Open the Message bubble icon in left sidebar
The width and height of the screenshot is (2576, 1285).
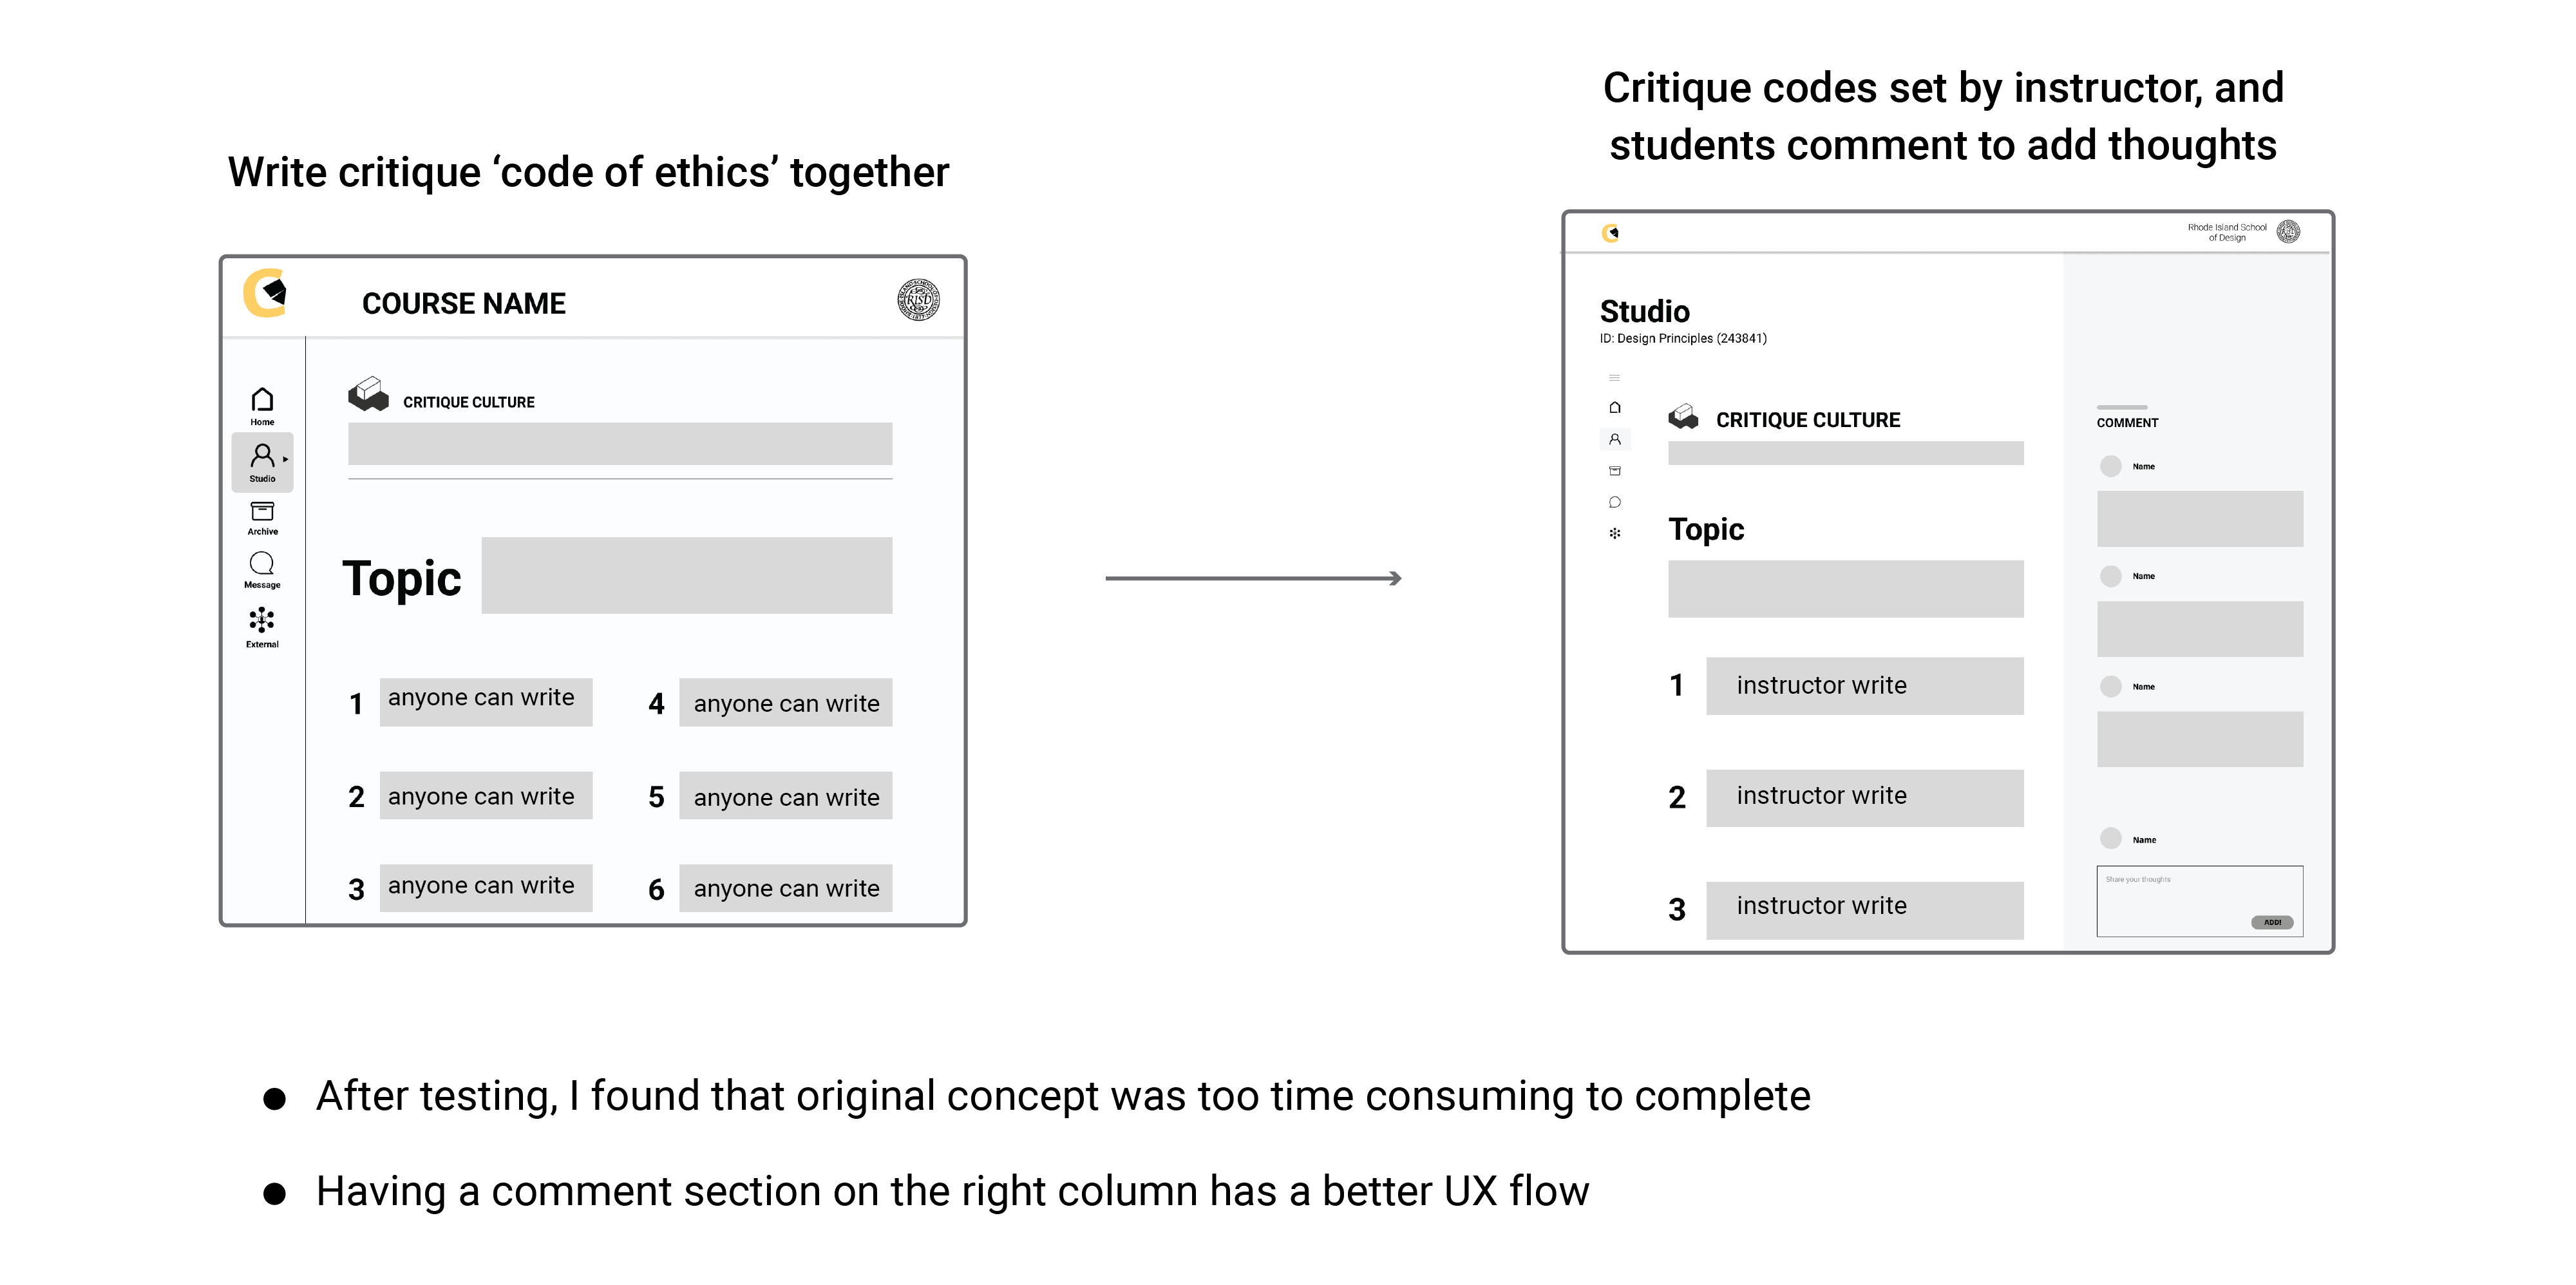[262, 570]
